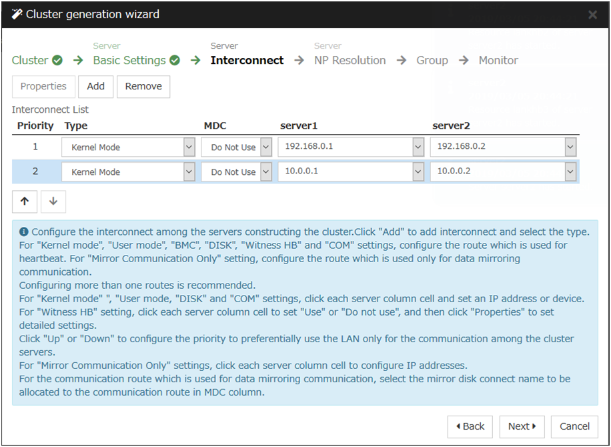Click the down arrow priority button
This screenshot has height=447, width=611.
[x=53, y=201]
